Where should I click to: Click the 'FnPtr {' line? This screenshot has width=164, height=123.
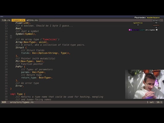pyautogui.click(x=20, y=67)
